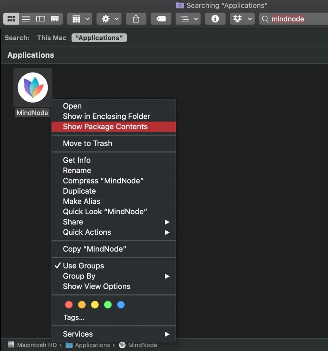Screen dimensions: 328x351
Task: Switch search scope to This Mac
Action: (x=51, y=38)
